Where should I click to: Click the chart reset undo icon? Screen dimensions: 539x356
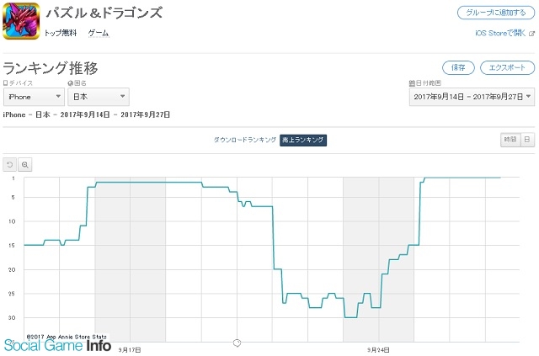tap(10, 164)
